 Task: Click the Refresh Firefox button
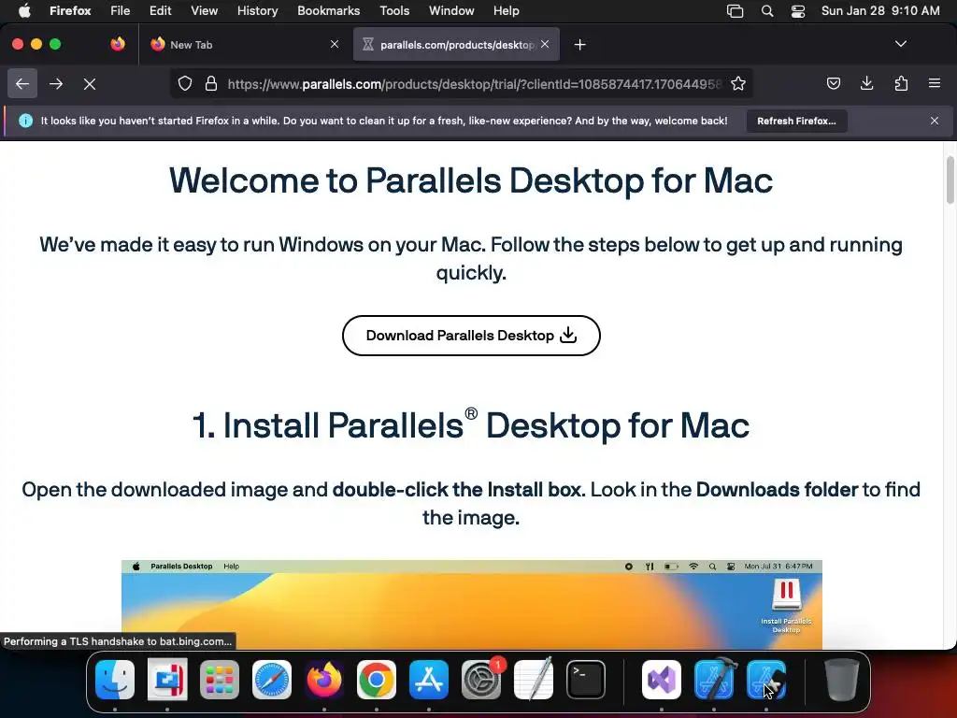tap(796, 121)
